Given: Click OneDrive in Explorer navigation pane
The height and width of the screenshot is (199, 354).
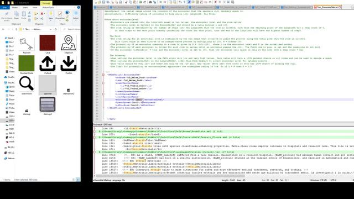Looking at the screenshot, I should pos(10,77).
